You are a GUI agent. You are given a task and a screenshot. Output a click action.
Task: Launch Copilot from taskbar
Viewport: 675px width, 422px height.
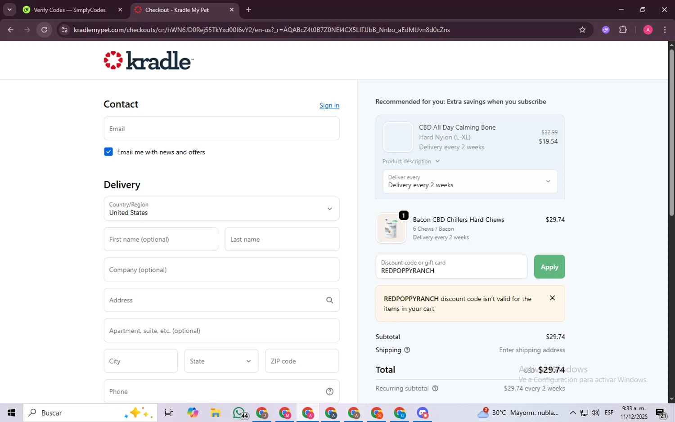click(193, 413)
